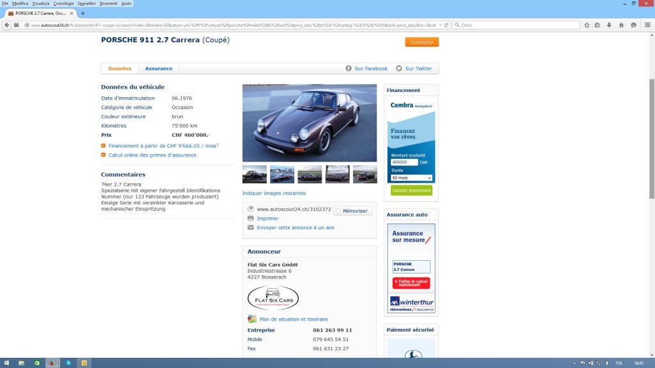Switch to Firefox in the taskbar
The image size is (655, 368).
[x=52, y=363]
